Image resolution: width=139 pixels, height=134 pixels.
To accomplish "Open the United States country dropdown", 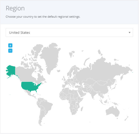I will pyautogui.click(x=69, y=32).
